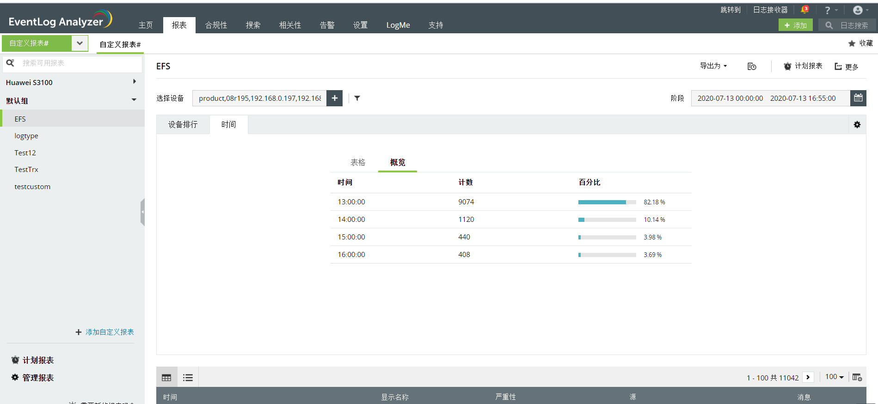Go to next page arrow
878x404 pixels.
pos(808,377)
